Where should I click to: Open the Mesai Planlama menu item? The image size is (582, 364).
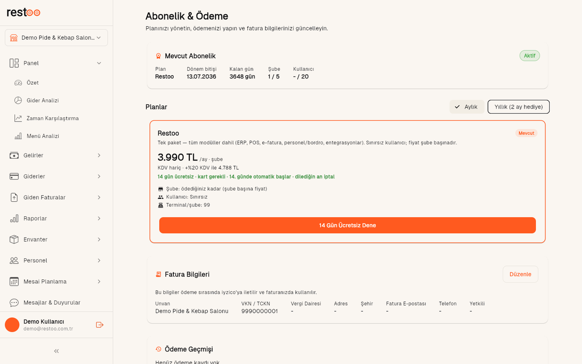click(57, 282)
